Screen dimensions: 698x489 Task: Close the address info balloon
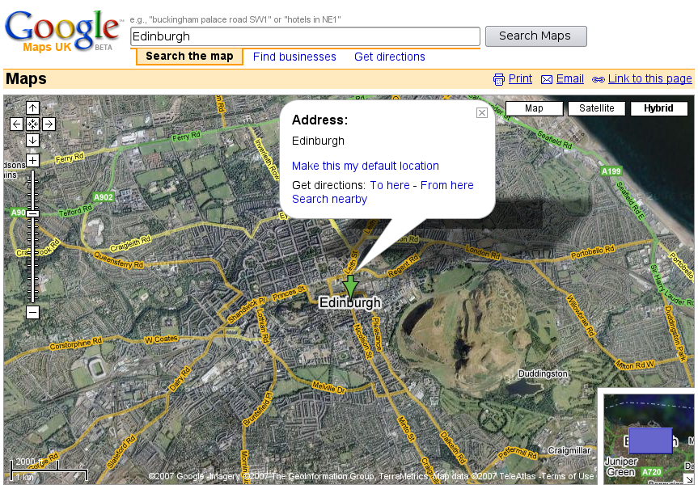[x=482, y=113]
